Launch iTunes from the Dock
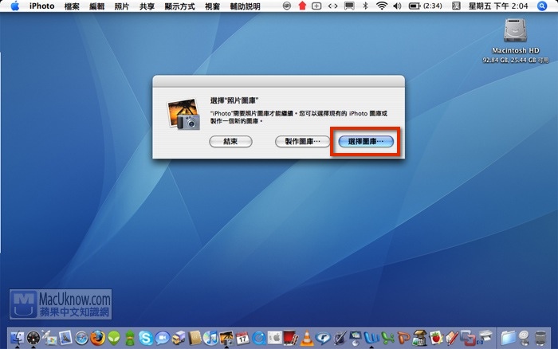This screenshot has height=349, width=558. tap(210, 338)
